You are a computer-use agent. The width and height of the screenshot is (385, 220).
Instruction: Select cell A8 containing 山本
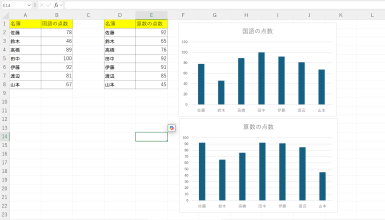(x=25, y=84)
